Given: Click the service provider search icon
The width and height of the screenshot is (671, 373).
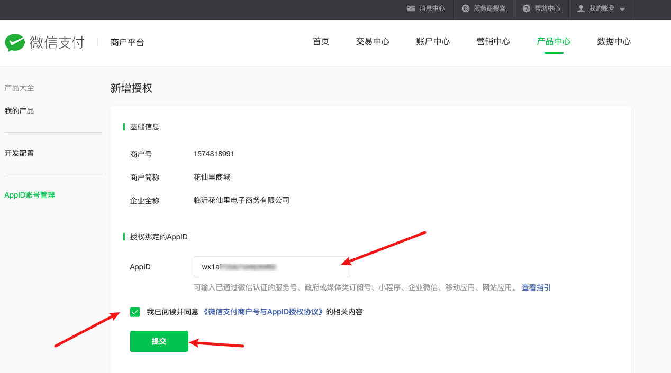Looking at the screenshot, I should tap(466, 8).
